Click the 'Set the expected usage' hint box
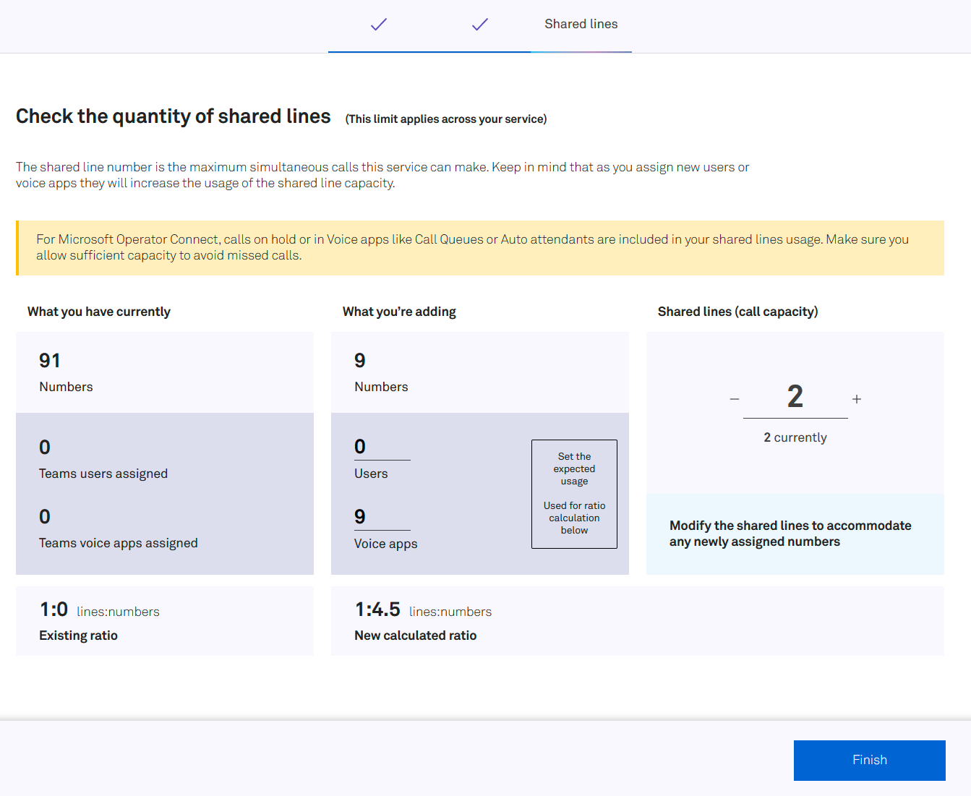The width and height of the screenshot is (971, 796). [x=574, y=494]
